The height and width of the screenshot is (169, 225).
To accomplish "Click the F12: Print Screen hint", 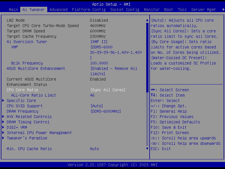I will (170, 133).
